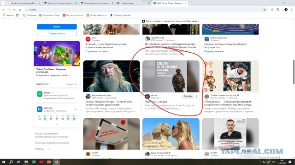Image resolution: width=295 pixels, height=165 pixels.
Task: Open the Помощь link
Action: tap(40, 149)
